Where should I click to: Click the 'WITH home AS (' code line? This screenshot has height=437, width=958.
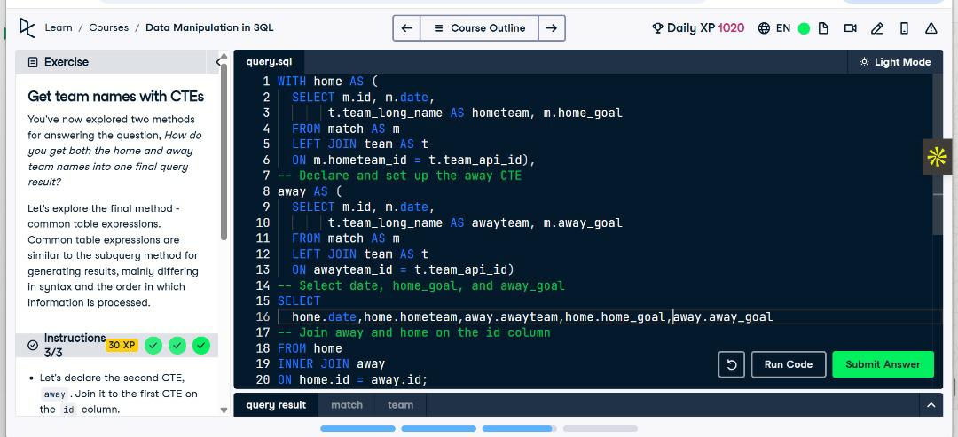click(x=328, y=82)
